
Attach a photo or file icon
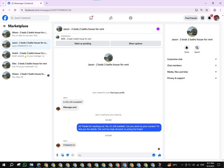point(63,155)
